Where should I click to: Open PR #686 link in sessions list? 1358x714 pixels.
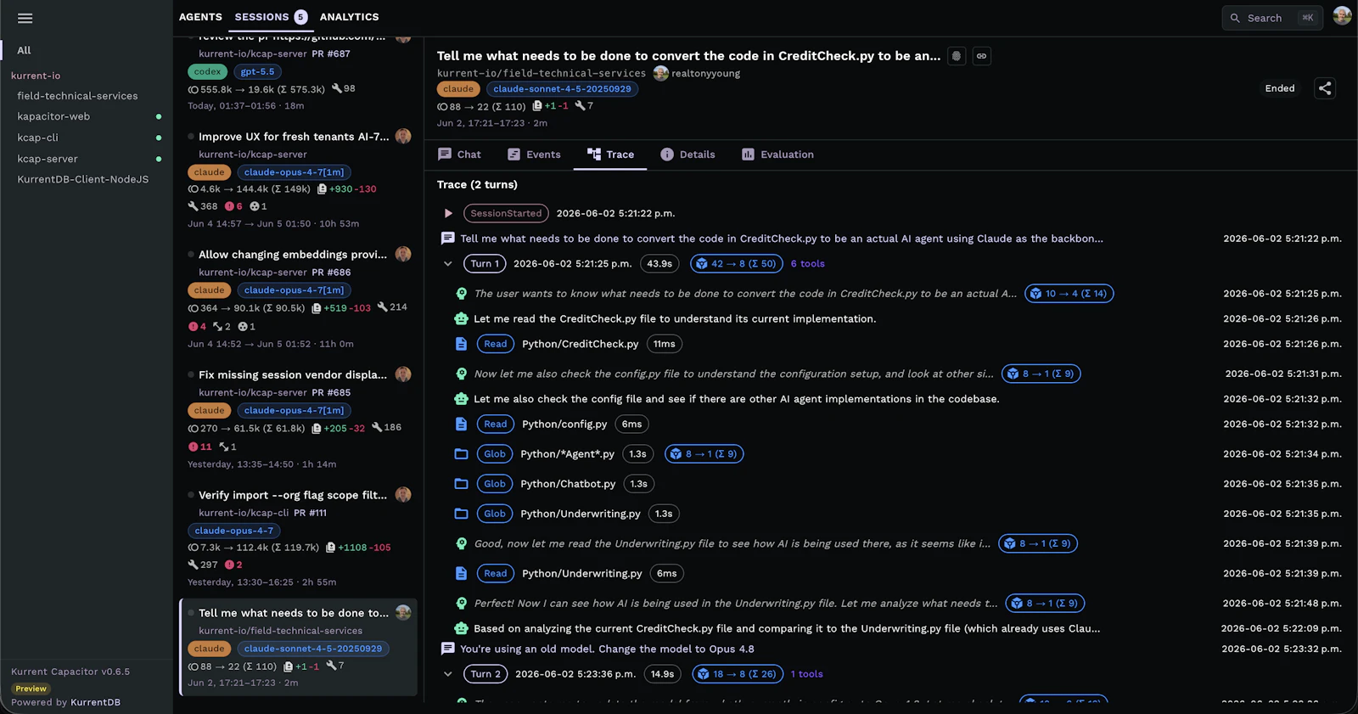pyautogui.click(x=331, y=273)
